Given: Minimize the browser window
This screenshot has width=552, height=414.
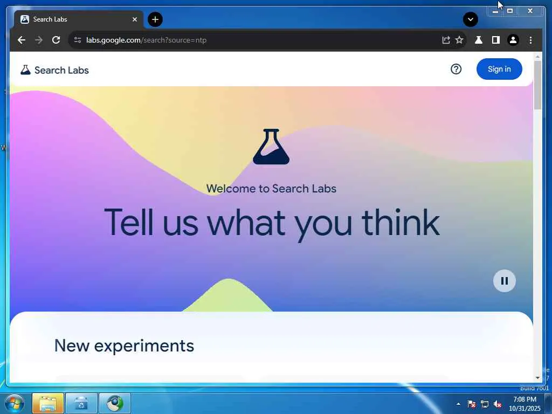Looking at the screenshot, I should point(495,11).
